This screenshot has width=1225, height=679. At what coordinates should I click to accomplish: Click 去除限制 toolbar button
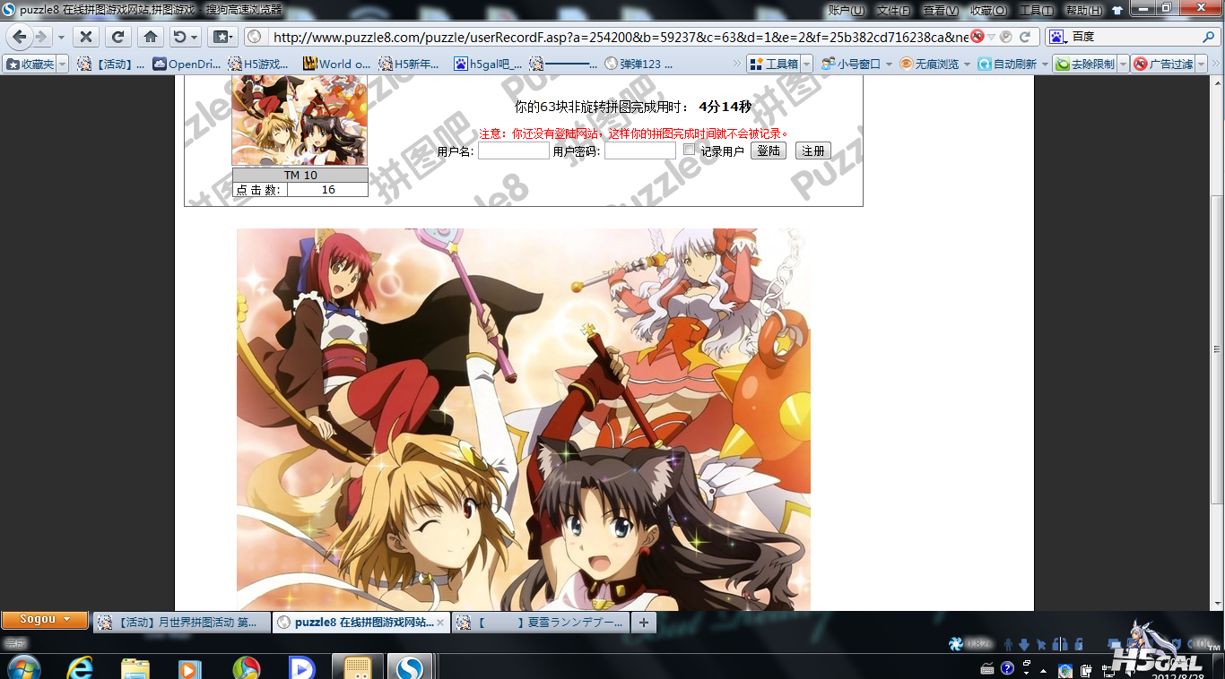(x=1085, y=64)
